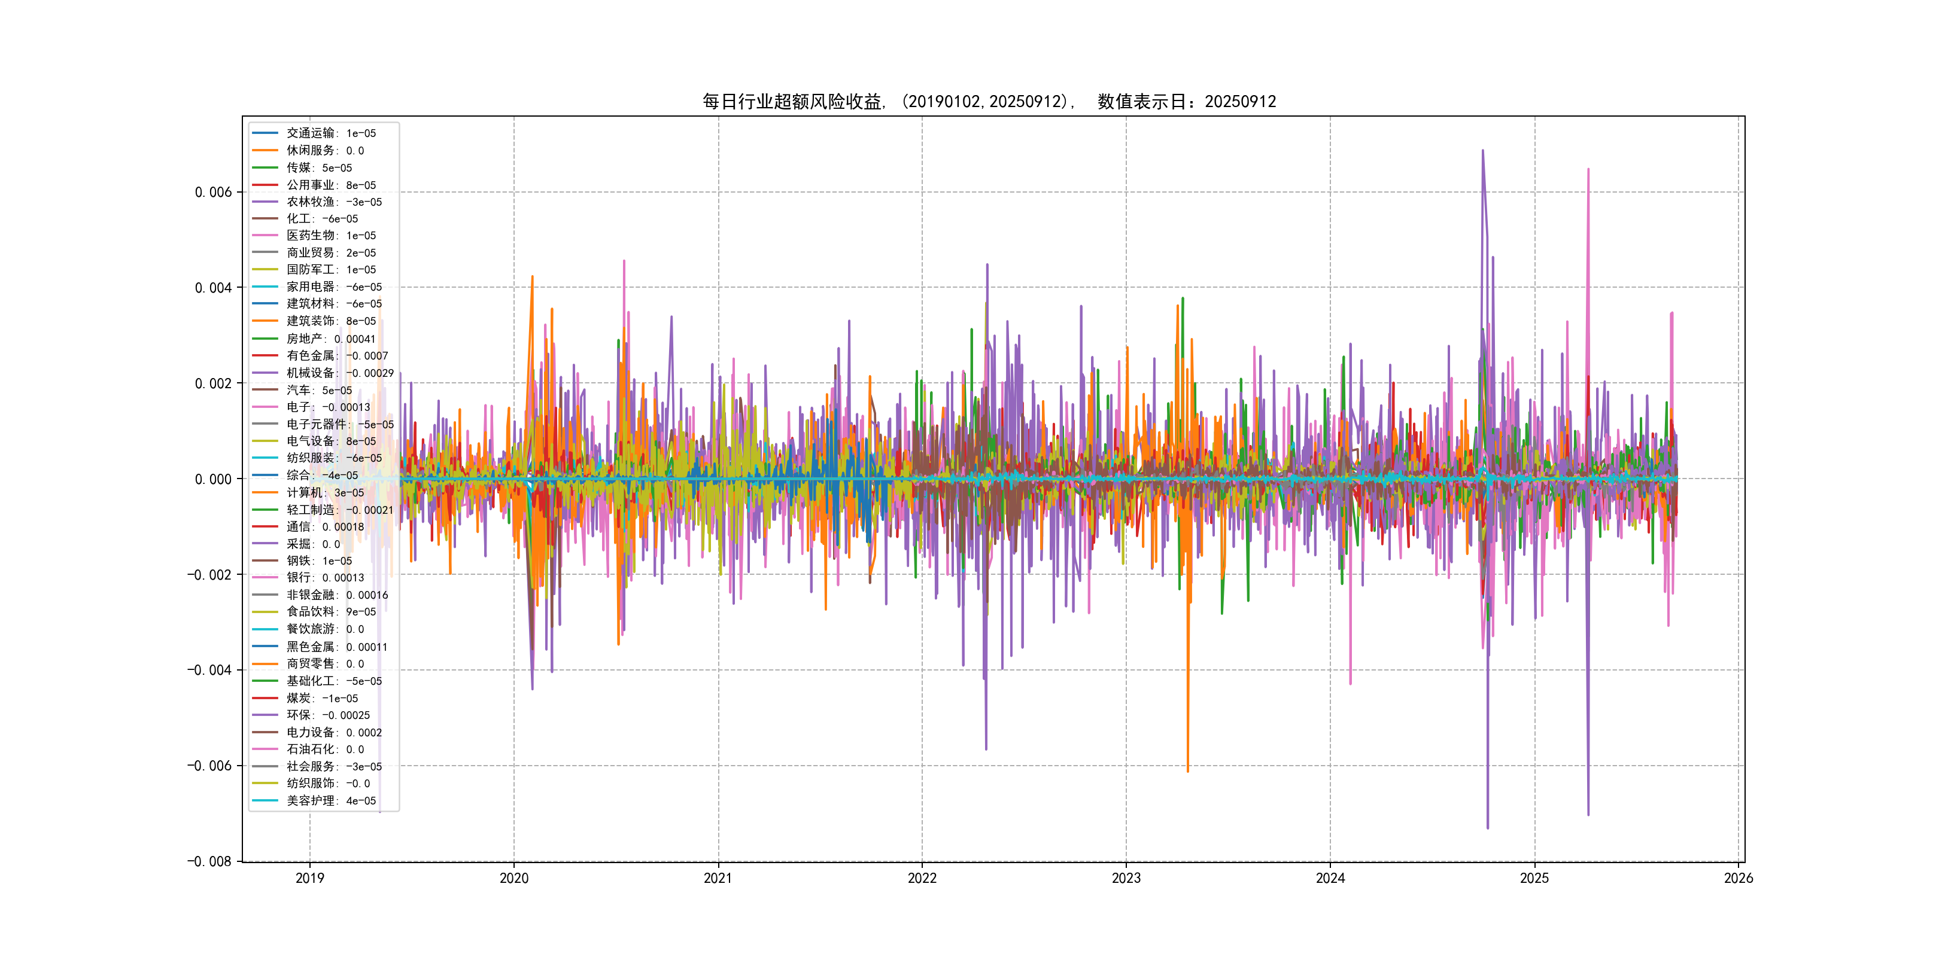Image resolution: width=1939 pixels, height=969 pixels.
Task: Click the 房地产 legend color line
Action: click(x=265, y=339)
